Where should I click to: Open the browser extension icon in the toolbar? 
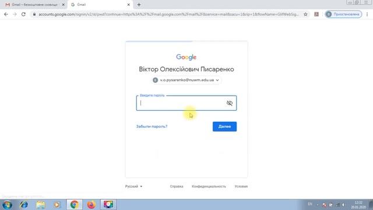click(x=316, y=14)
